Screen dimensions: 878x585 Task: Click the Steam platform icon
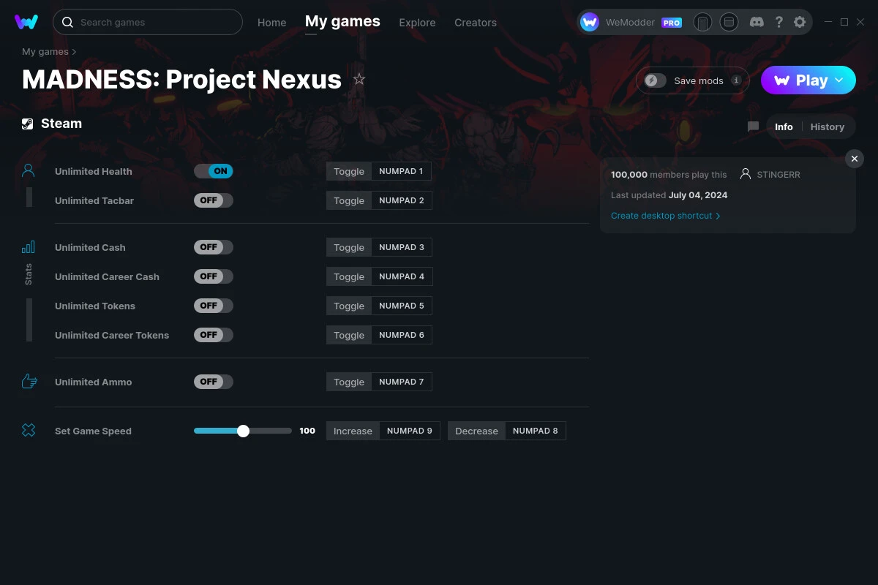coord(27,123)
